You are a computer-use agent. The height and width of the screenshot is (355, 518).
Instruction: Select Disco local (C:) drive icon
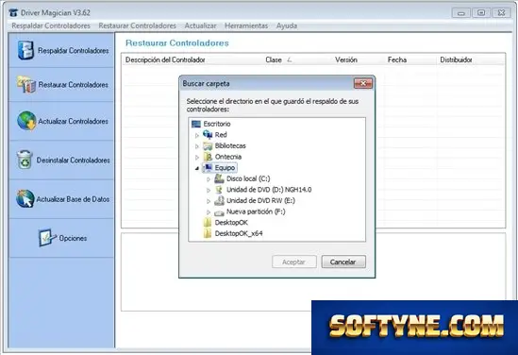pos(219,178)
